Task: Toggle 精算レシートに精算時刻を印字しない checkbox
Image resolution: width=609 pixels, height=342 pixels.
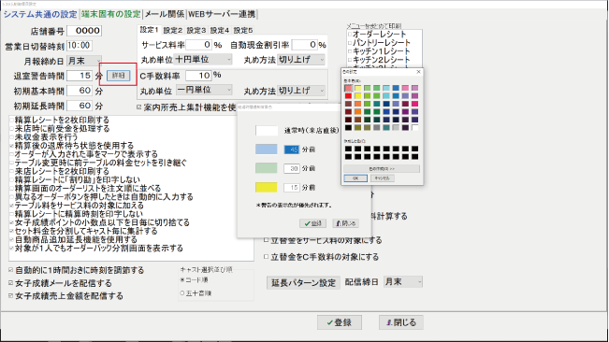Action: click(12, 214)
